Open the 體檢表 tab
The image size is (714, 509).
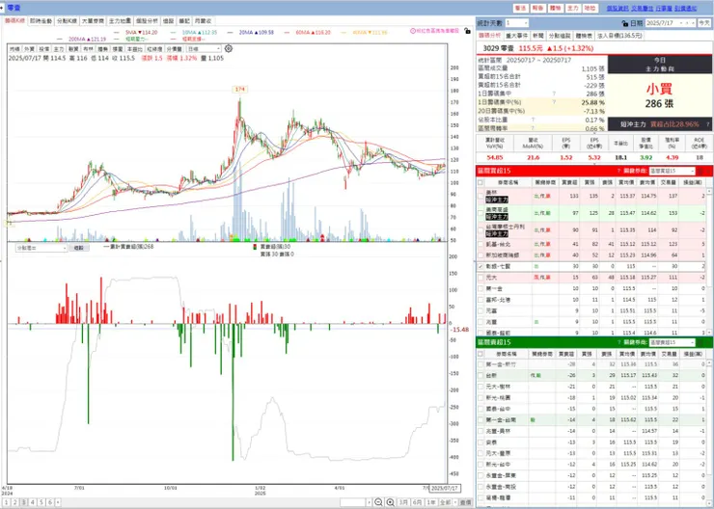pyautogui.click(x=584, y=36)
